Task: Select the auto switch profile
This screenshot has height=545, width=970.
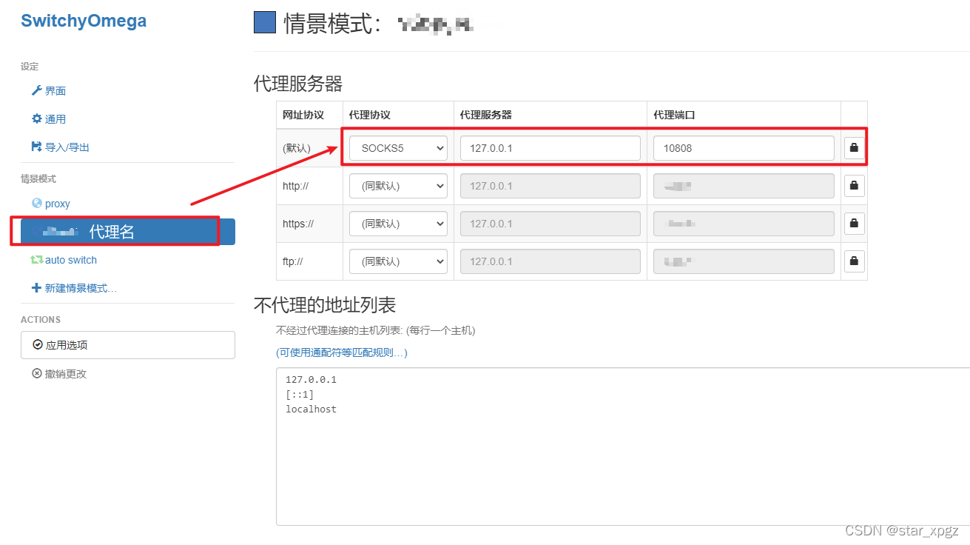Action: click(x=70, y=260)
